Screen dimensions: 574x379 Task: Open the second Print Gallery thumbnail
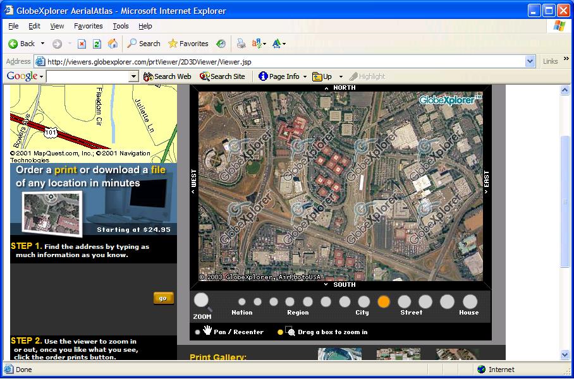[x=398, y=354]
